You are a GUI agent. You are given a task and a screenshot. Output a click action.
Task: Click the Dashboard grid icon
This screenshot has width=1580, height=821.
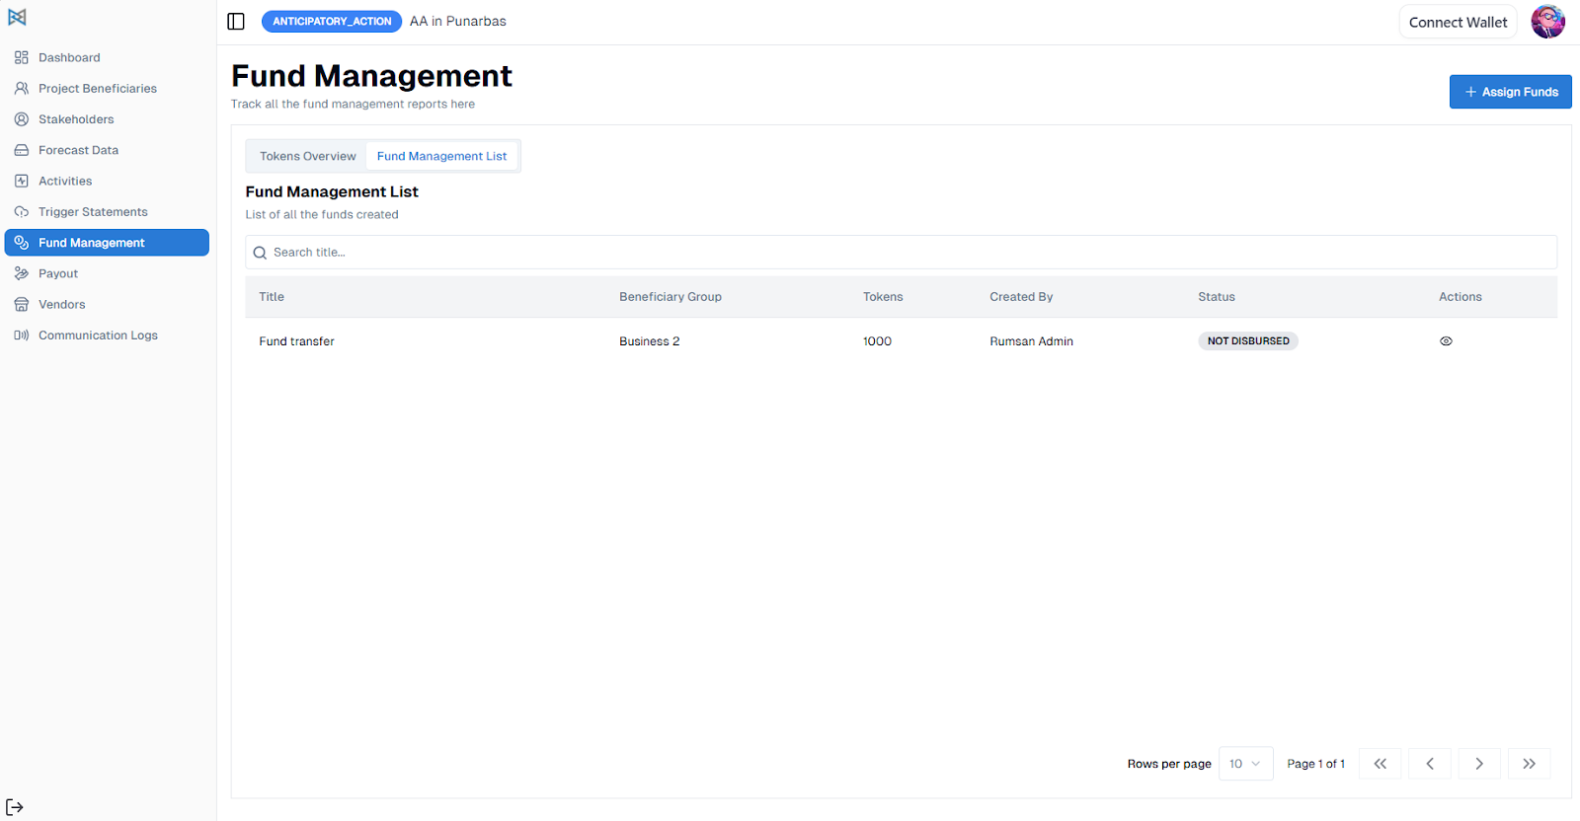tap(22, 57)
